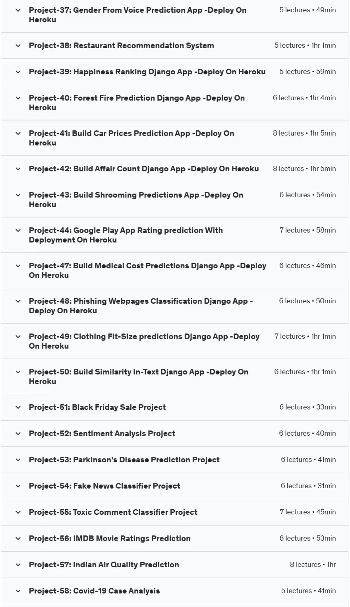Expand Project-39 Happiness Ranking section arrow
Viewport: 350px width, 607px height.
click(18, 72)
